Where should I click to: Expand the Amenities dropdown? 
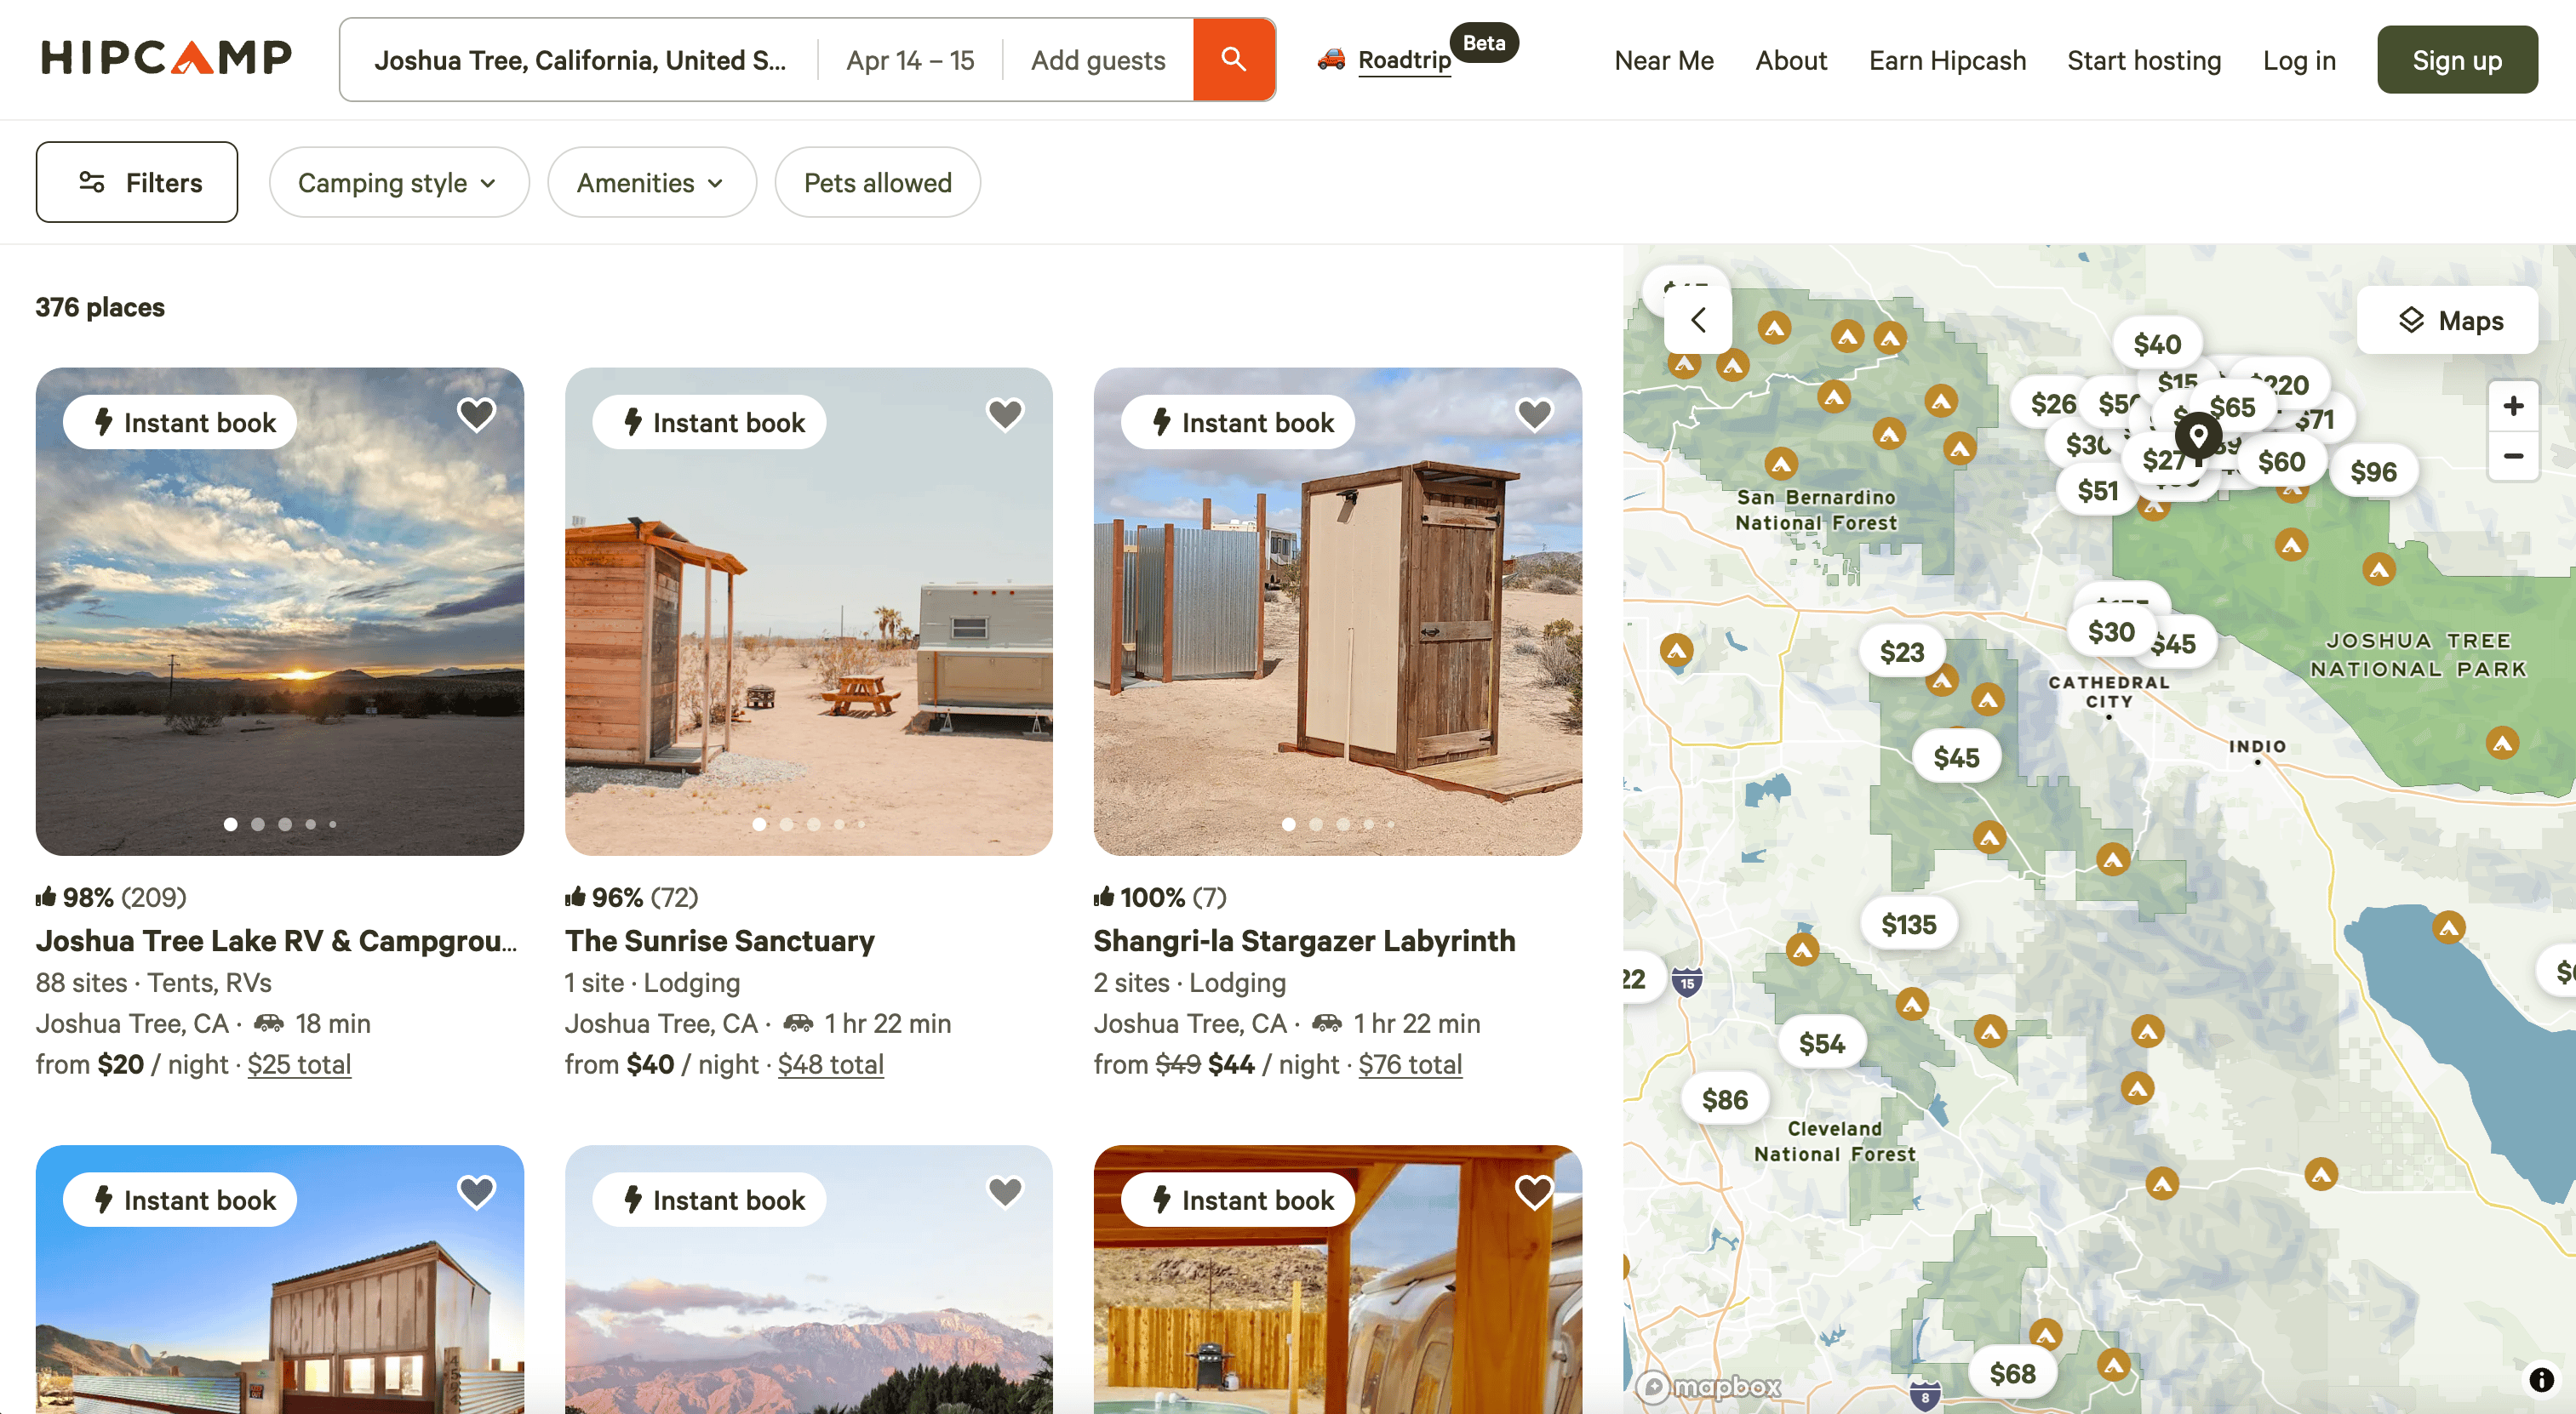(651, 183)
